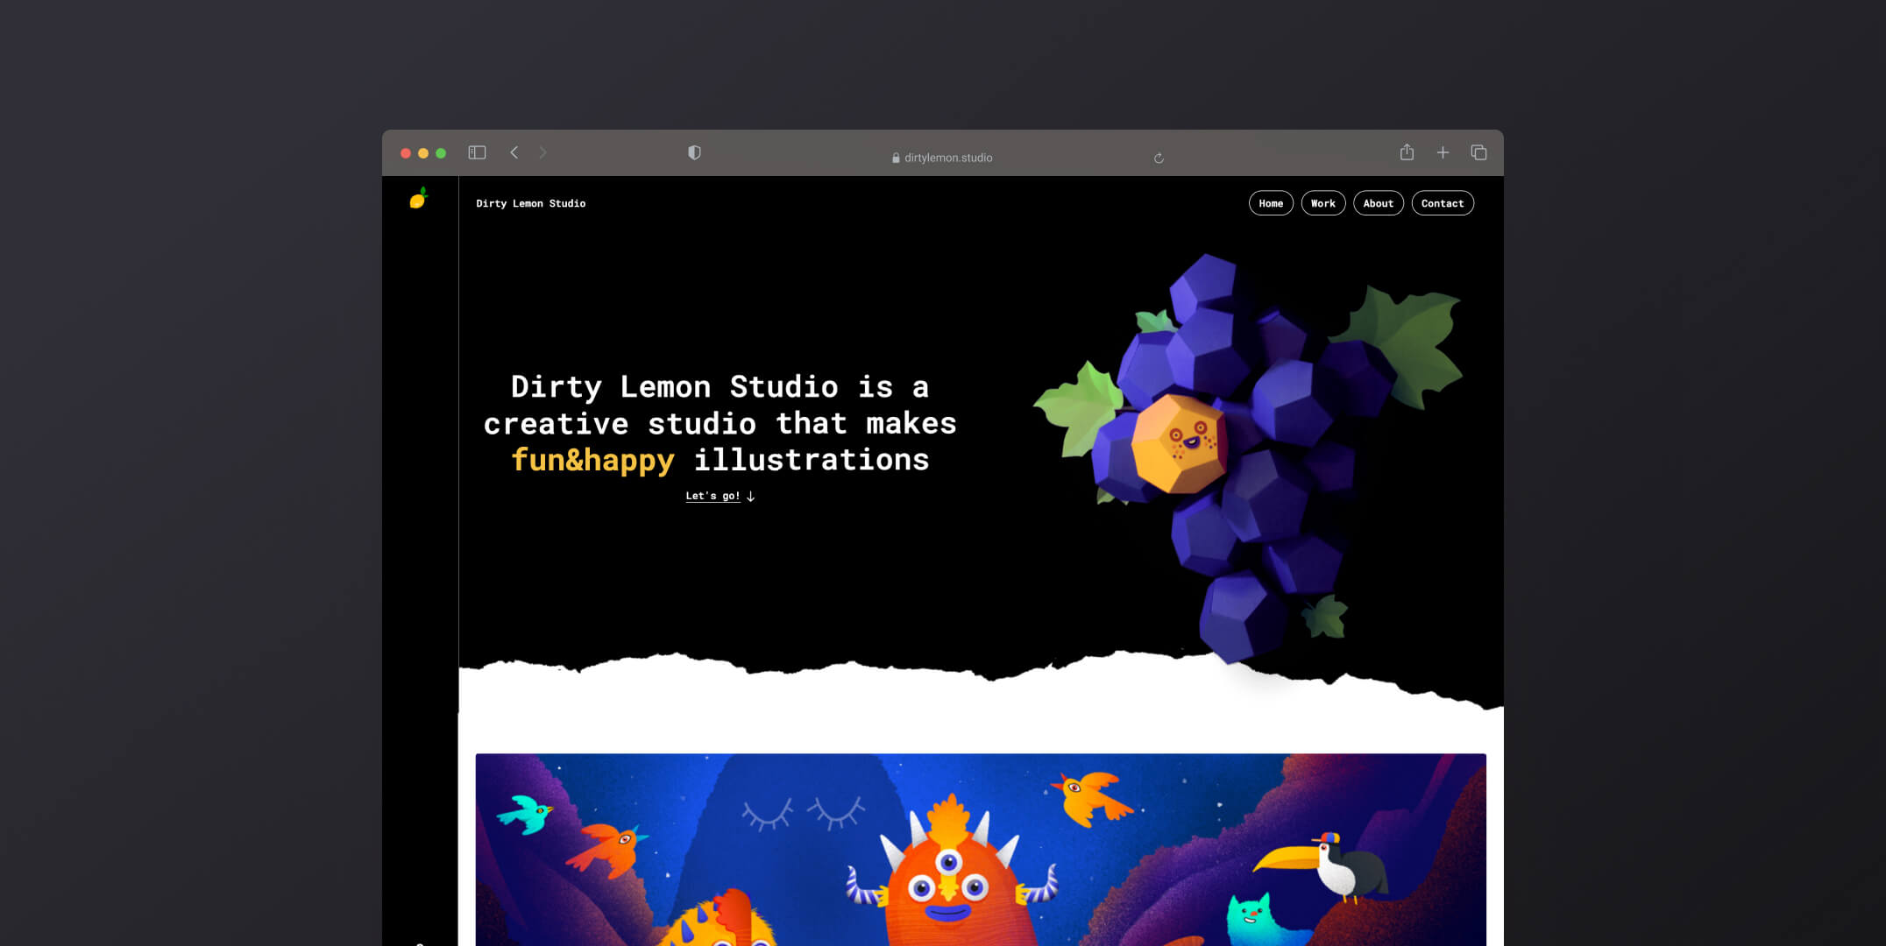The width and height of the screenshot is (1886, 946).
Task: Minimize Safari with the yellow button
Action: [423, 153]
